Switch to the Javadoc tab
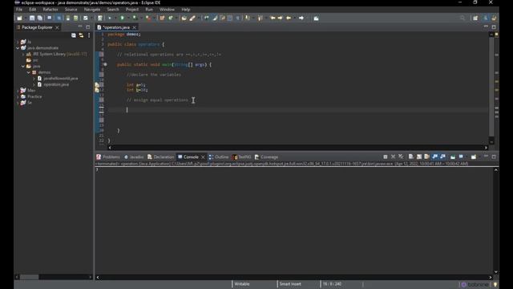 pyautogui.click(x=134, y=157)
